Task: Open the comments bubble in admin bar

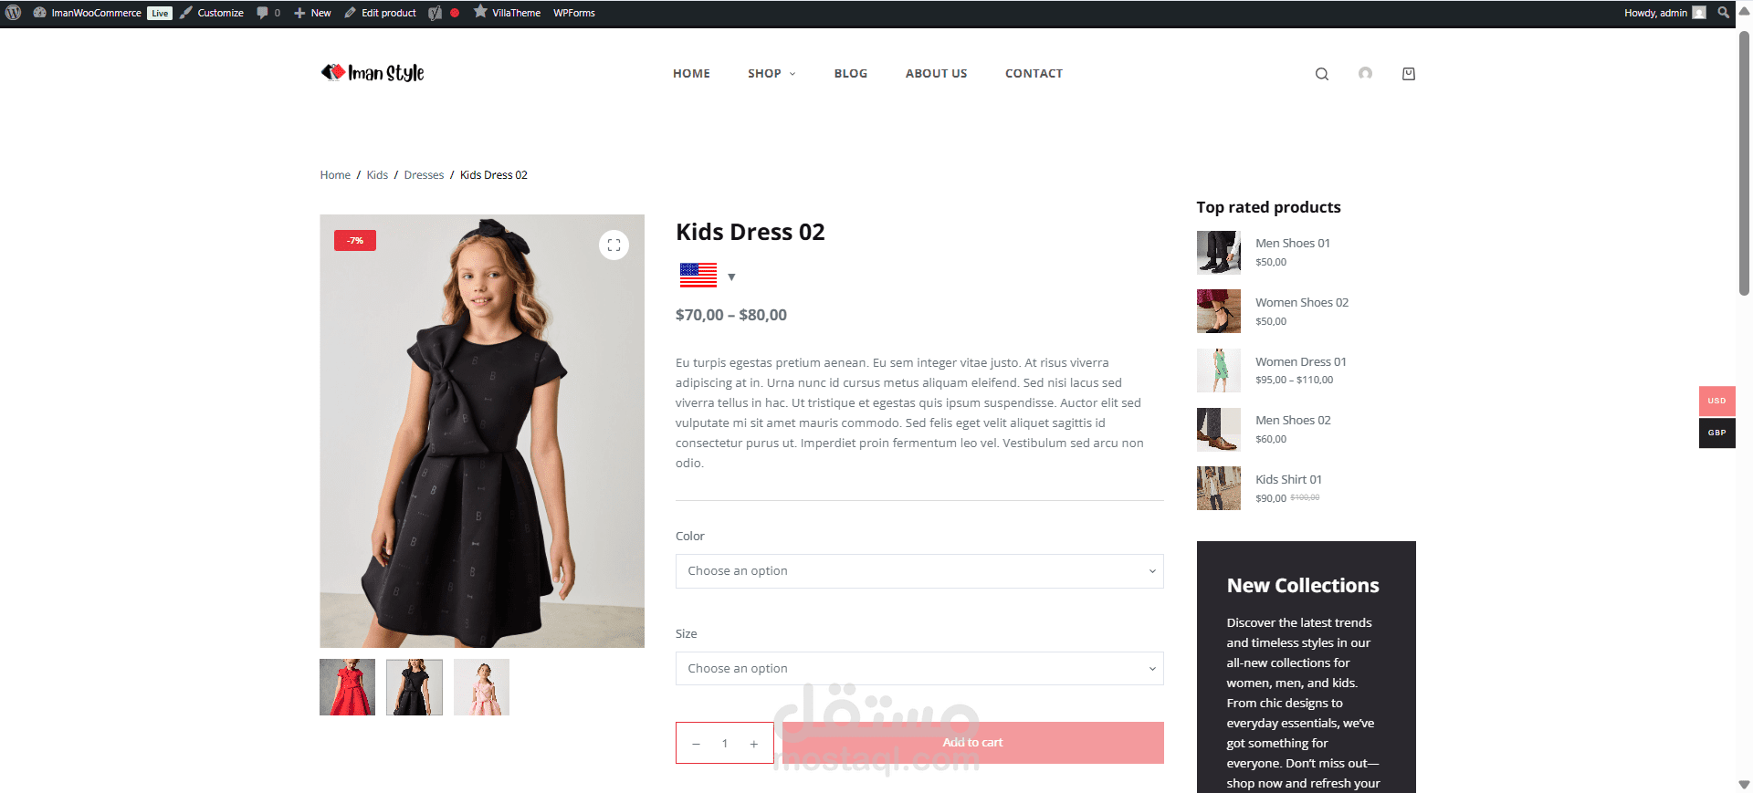Action: 268,13
